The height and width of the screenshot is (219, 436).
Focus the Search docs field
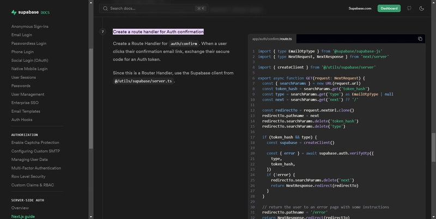[x=154, y=8]
